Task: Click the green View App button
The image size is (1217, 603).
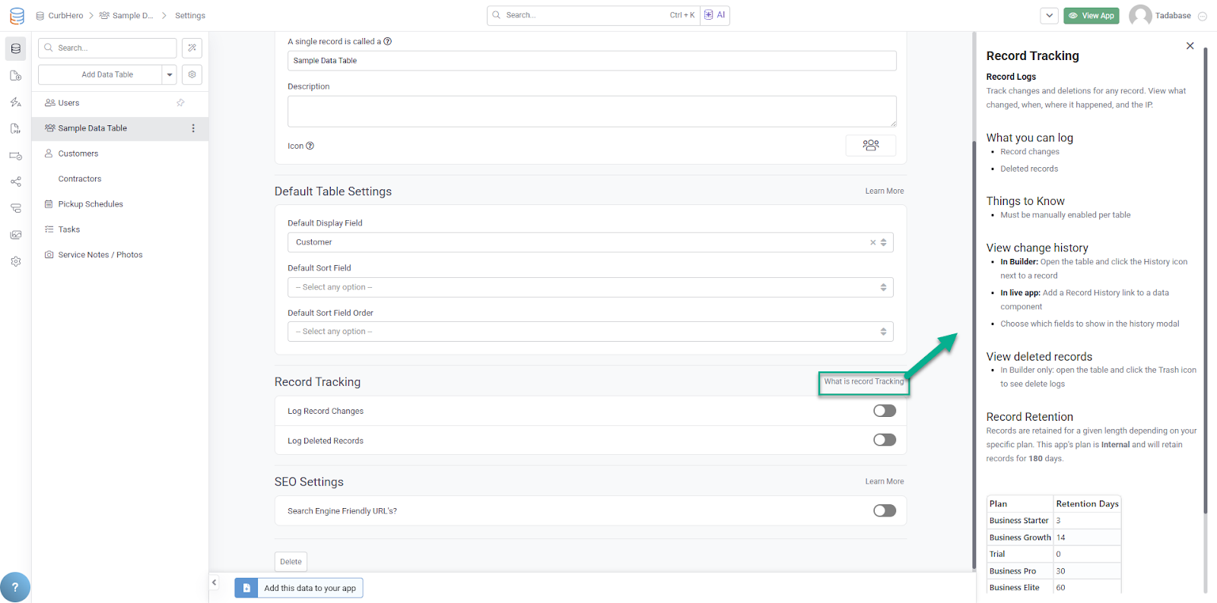Action: tap(1091, 15)
